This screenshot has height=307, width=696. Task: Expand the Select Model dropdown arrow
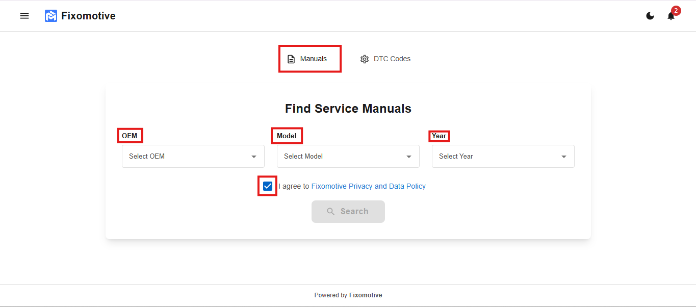[x=409, y=157]
